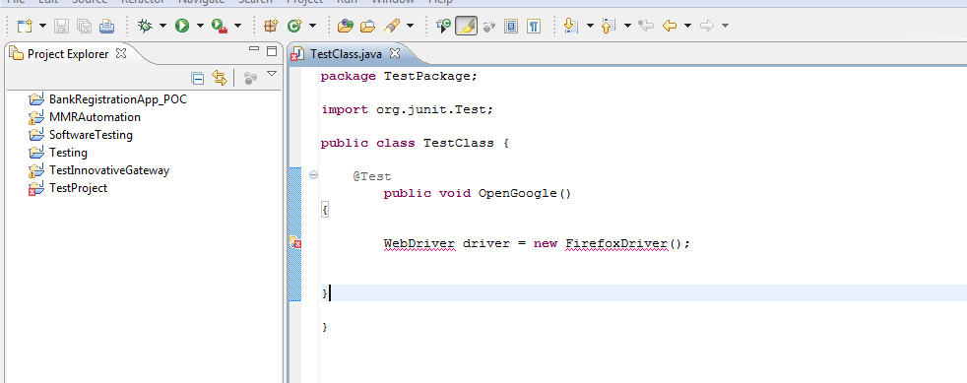Click the underlined FirefoxDriver text

point(616,243)
